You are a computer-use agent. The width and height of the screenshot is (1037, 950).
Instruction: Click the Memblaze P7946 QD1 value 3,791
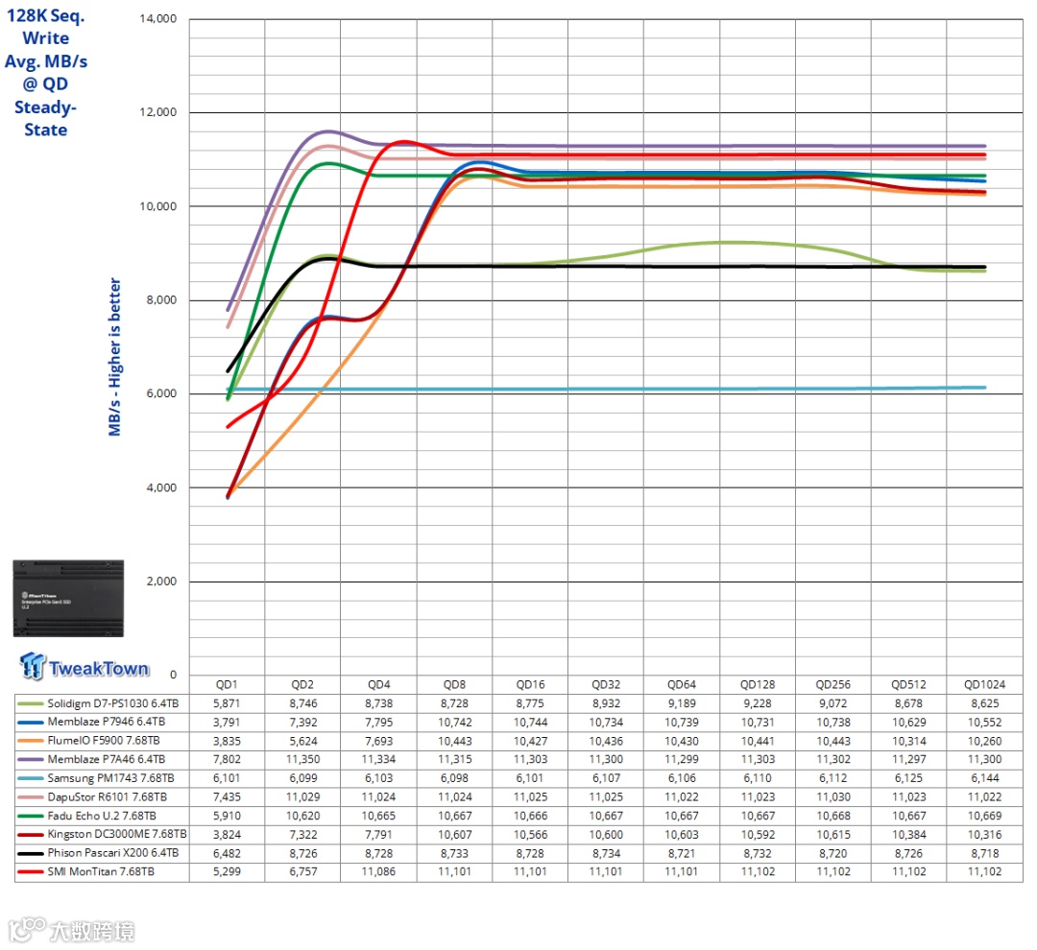pyautogui.click(x=227, y=723)
